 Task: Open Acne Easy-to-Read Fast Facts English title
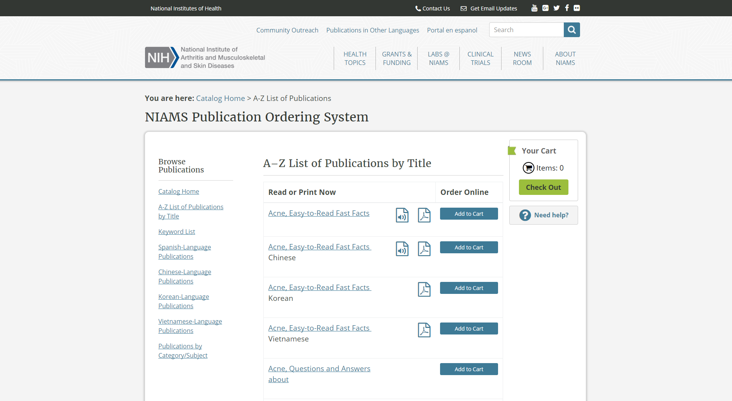coord(319,213)
